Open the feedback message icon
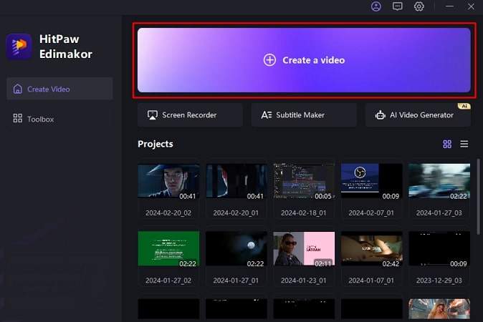The height and width of the screenshot is (322, 483). click(x=398, y=6)
